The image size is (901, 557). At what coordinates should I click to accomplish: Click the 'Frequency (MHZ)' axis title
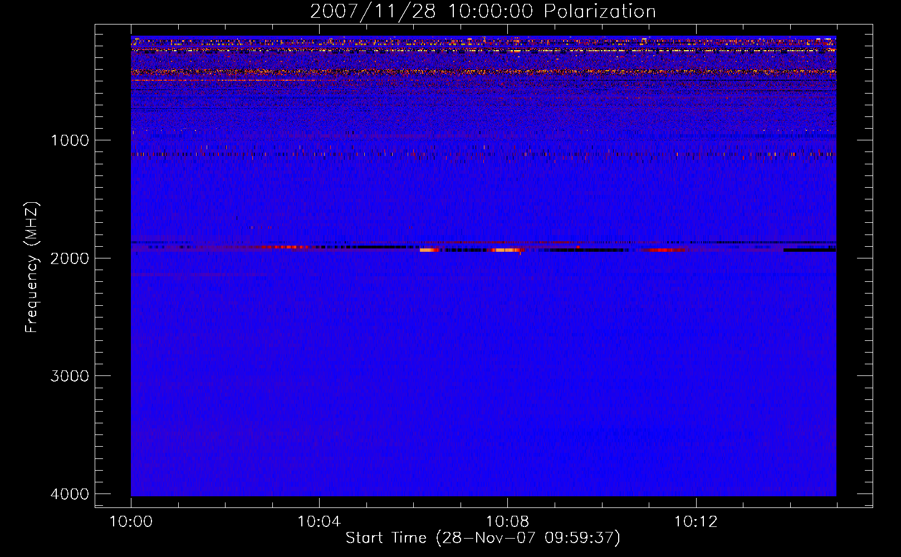(x=32, y=267)
